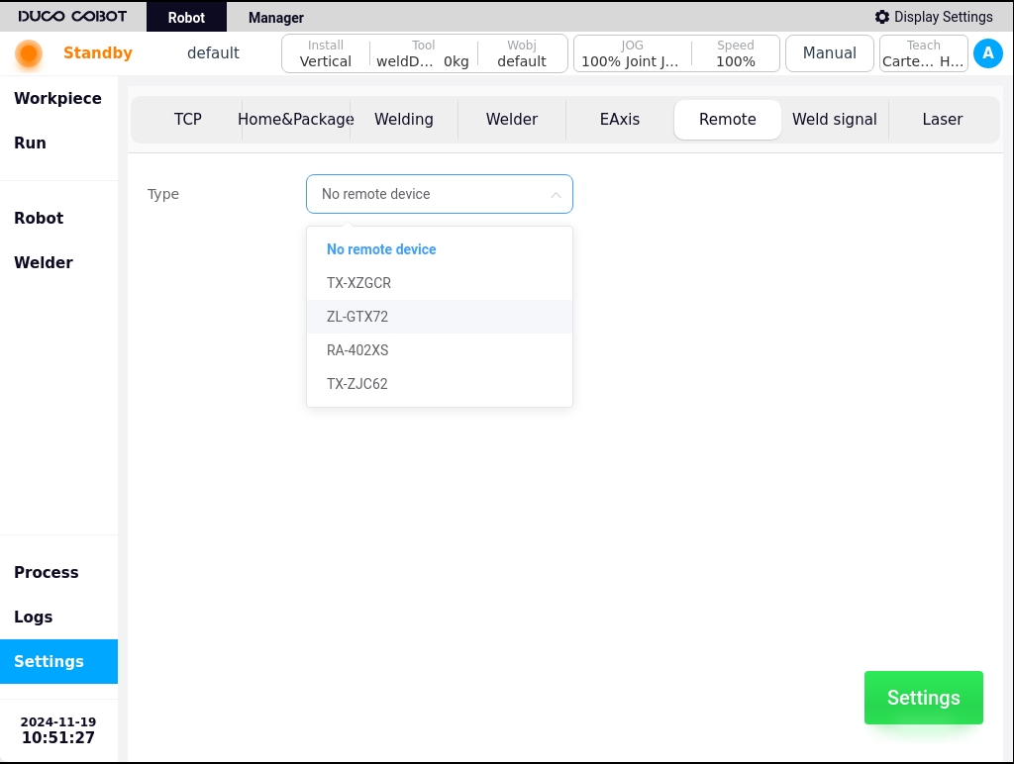The image size is (1014, 764).
Task: Click the Display Settings gear icon
Action: pos(882,17)
